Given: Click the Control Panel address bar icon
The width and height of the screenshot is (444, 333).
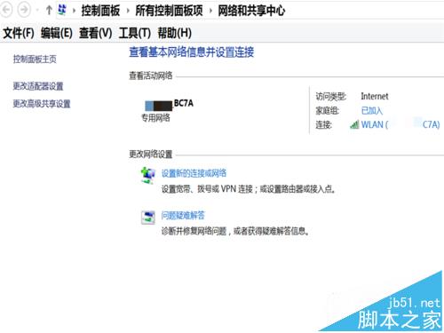Looking at the screenshot, I should point(62,10).
